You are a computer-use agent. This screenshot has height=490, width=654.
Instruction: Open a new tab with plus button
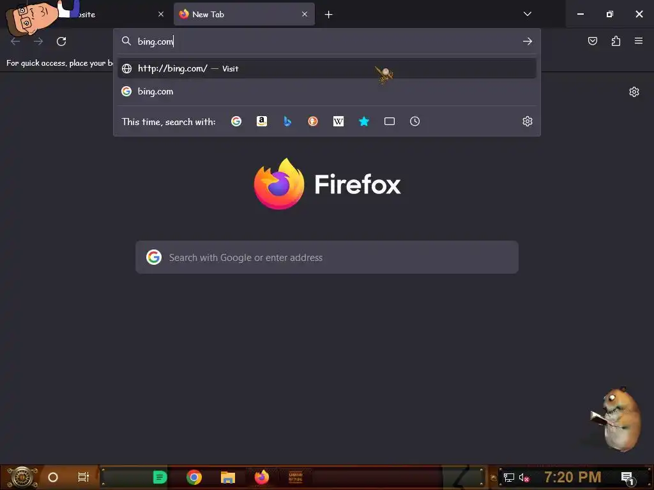click(329, 15)
